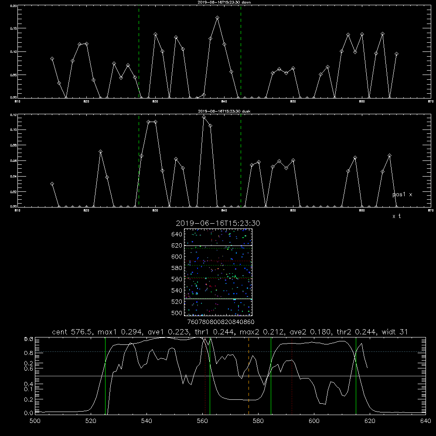The width and height of the screenshot is (436, 436).
Task: Select the 'thr2 0.244' value
Action: pos(357,332)
